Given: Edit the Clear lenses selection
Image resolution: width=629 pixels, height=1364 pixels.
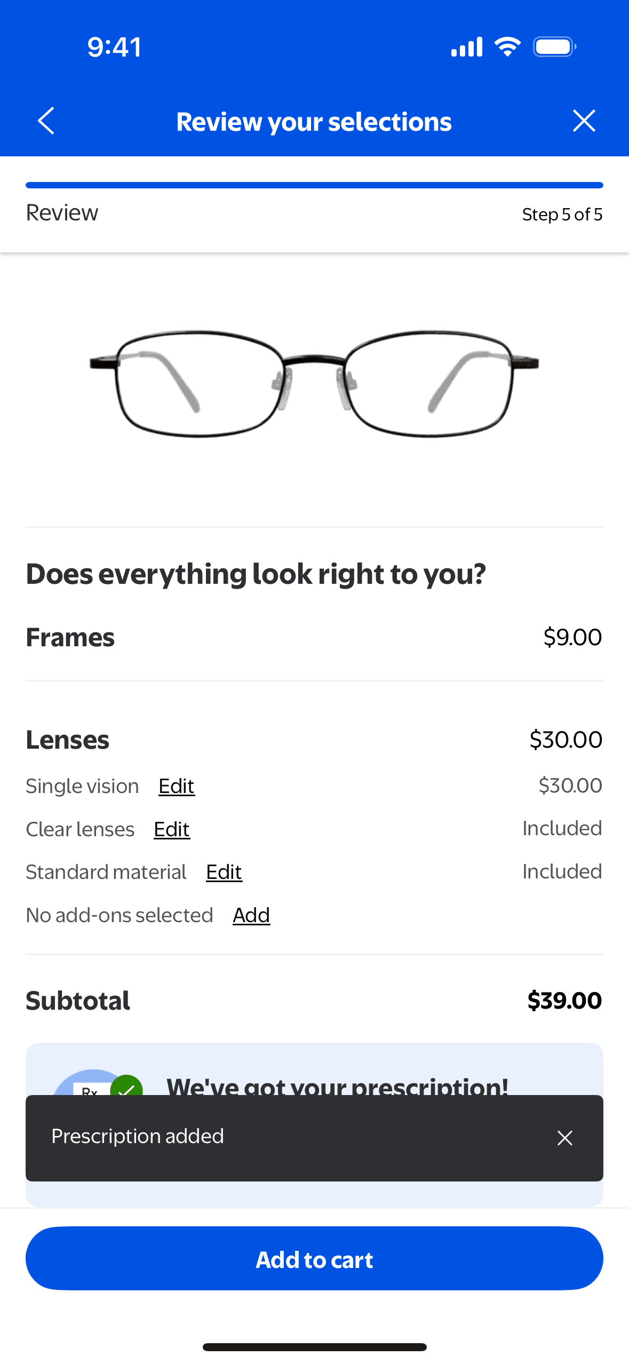Looking at the screenshot, I should click(172, 829).
